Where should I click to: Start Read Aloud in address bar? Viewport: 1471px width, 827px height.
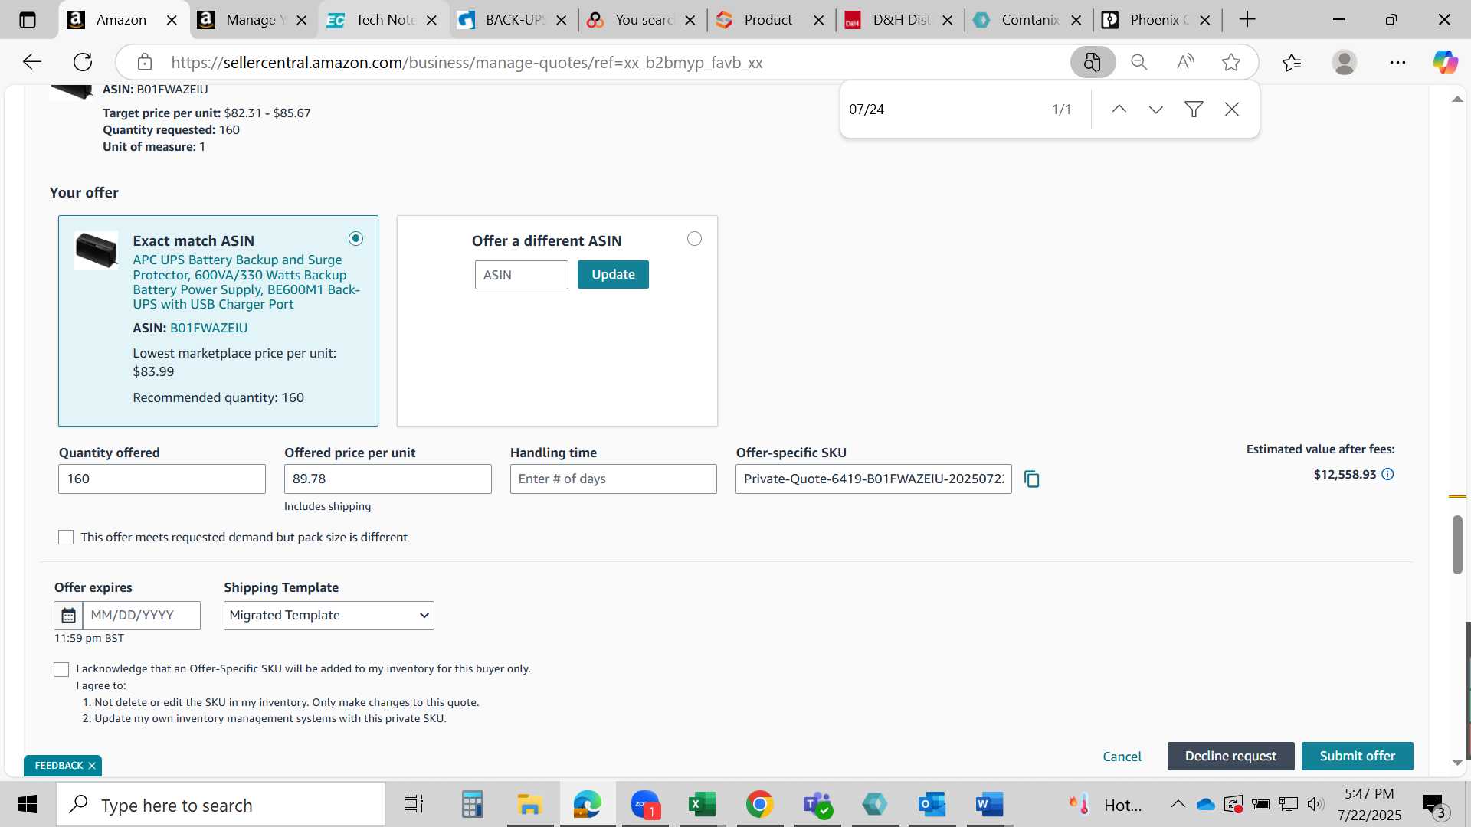point(1185,62)
